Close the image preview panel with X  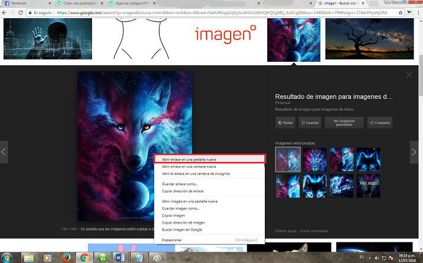[409, 75]
